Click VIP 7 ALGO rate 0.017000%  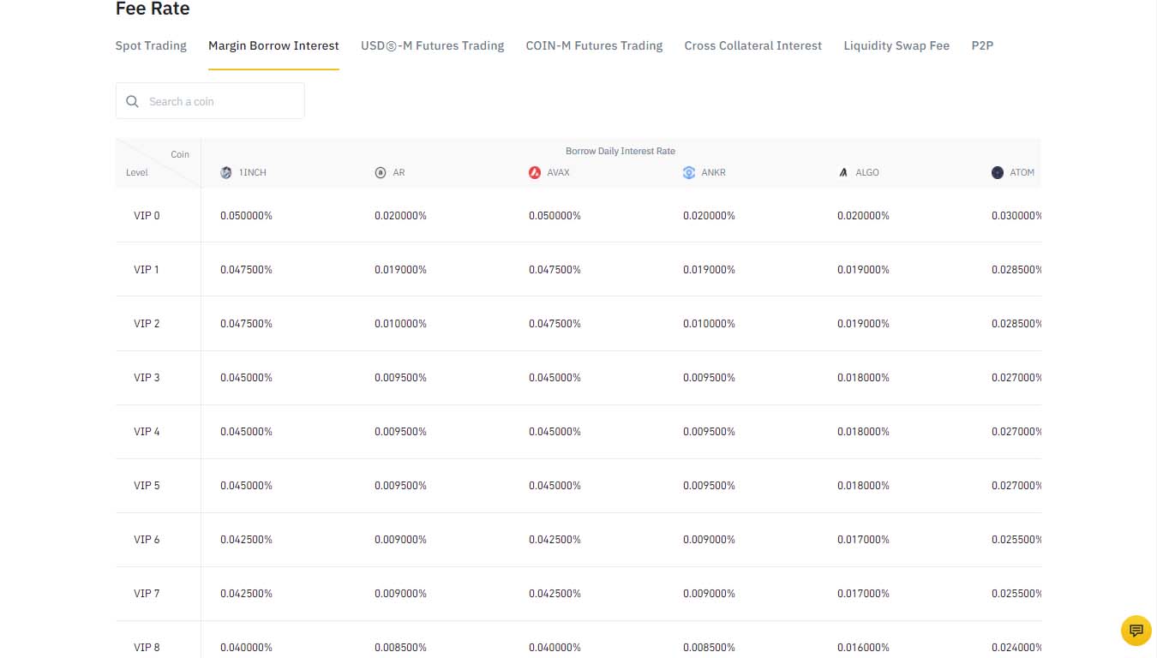click(x=863, y=594)
